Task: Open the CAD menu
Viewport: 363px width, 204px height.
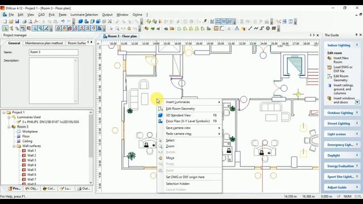Action: click(41, 15)
